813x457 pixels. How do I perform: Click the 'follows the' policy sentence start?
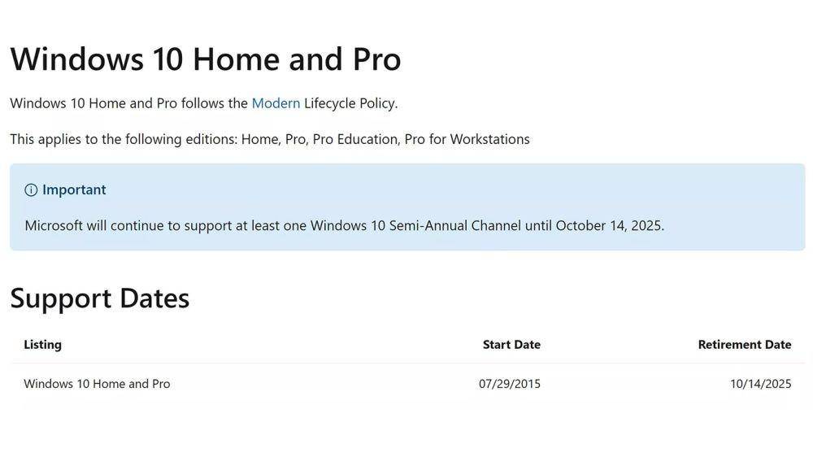[214, 103]
